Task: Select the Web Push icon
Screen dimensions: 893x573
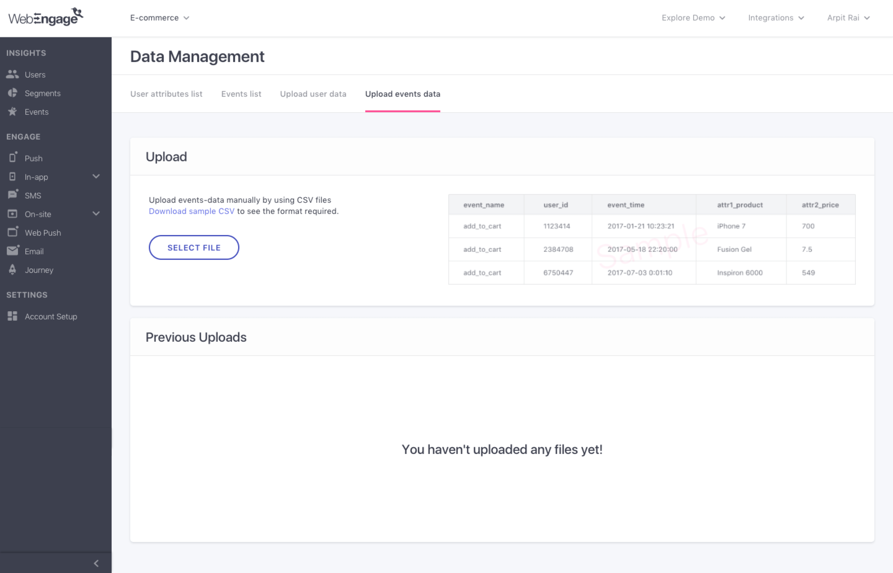Action: pos(13,232)
